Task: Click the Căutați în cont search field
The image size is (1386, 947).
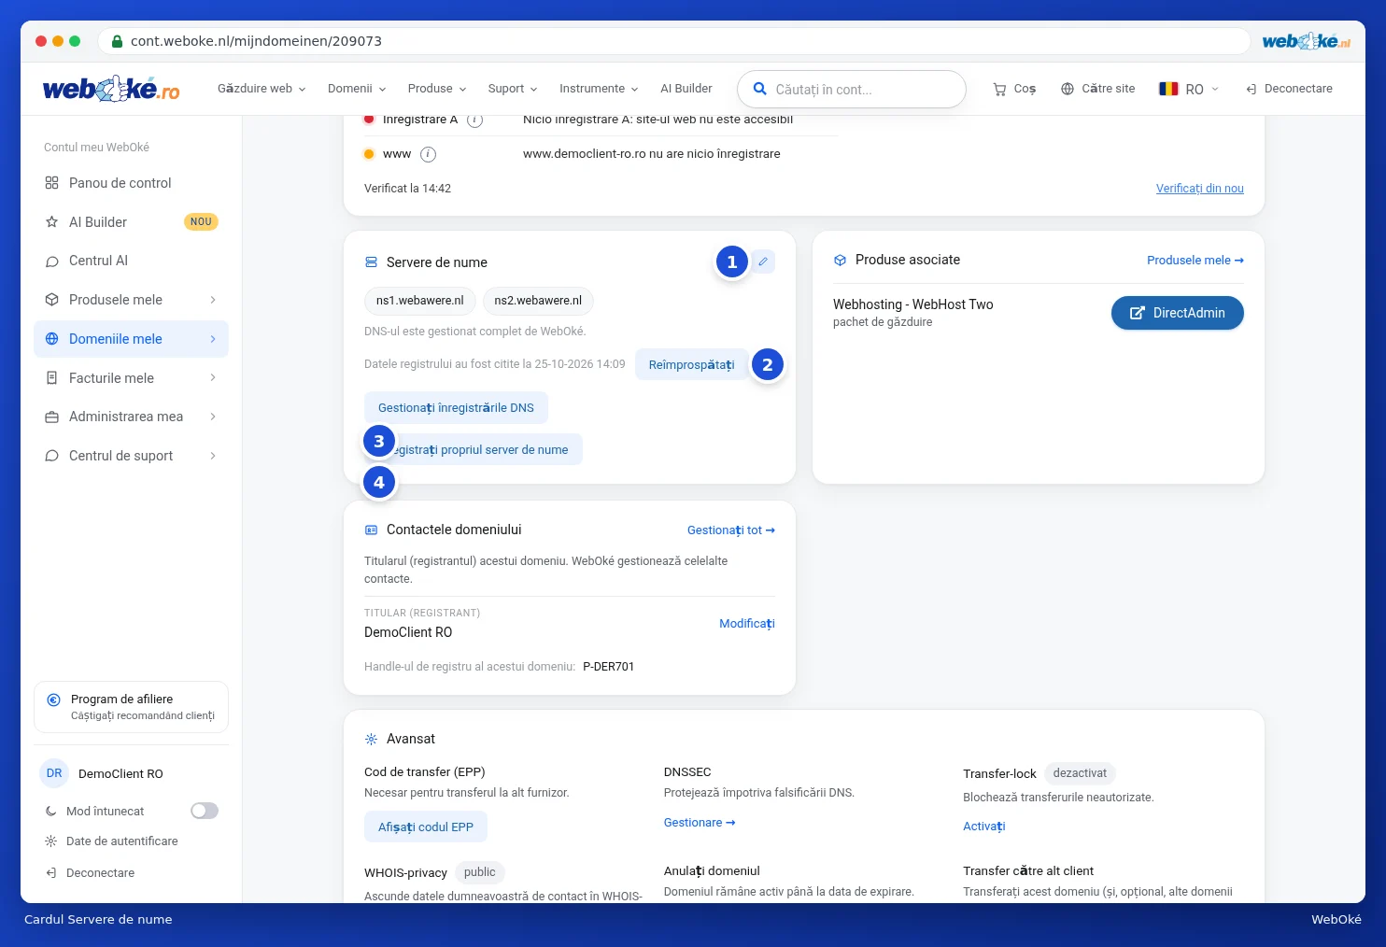Action: click(x=852, y=90)
